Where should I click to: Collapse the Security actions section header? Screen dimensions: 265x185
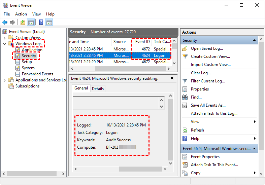(x=255, y=40)
